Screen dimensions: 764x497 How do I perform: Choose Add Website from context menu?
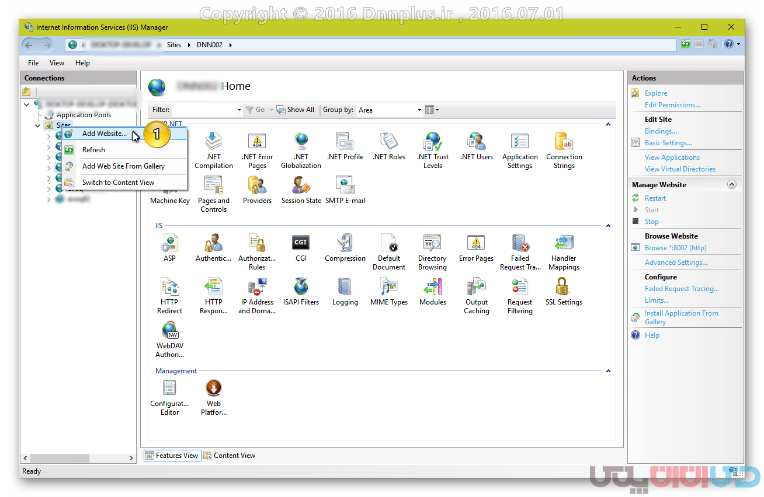click(x=104, y=134)
